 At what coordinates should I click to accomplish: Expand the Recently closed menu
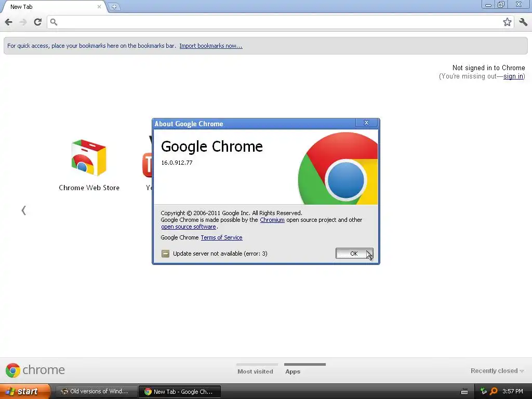497,371
